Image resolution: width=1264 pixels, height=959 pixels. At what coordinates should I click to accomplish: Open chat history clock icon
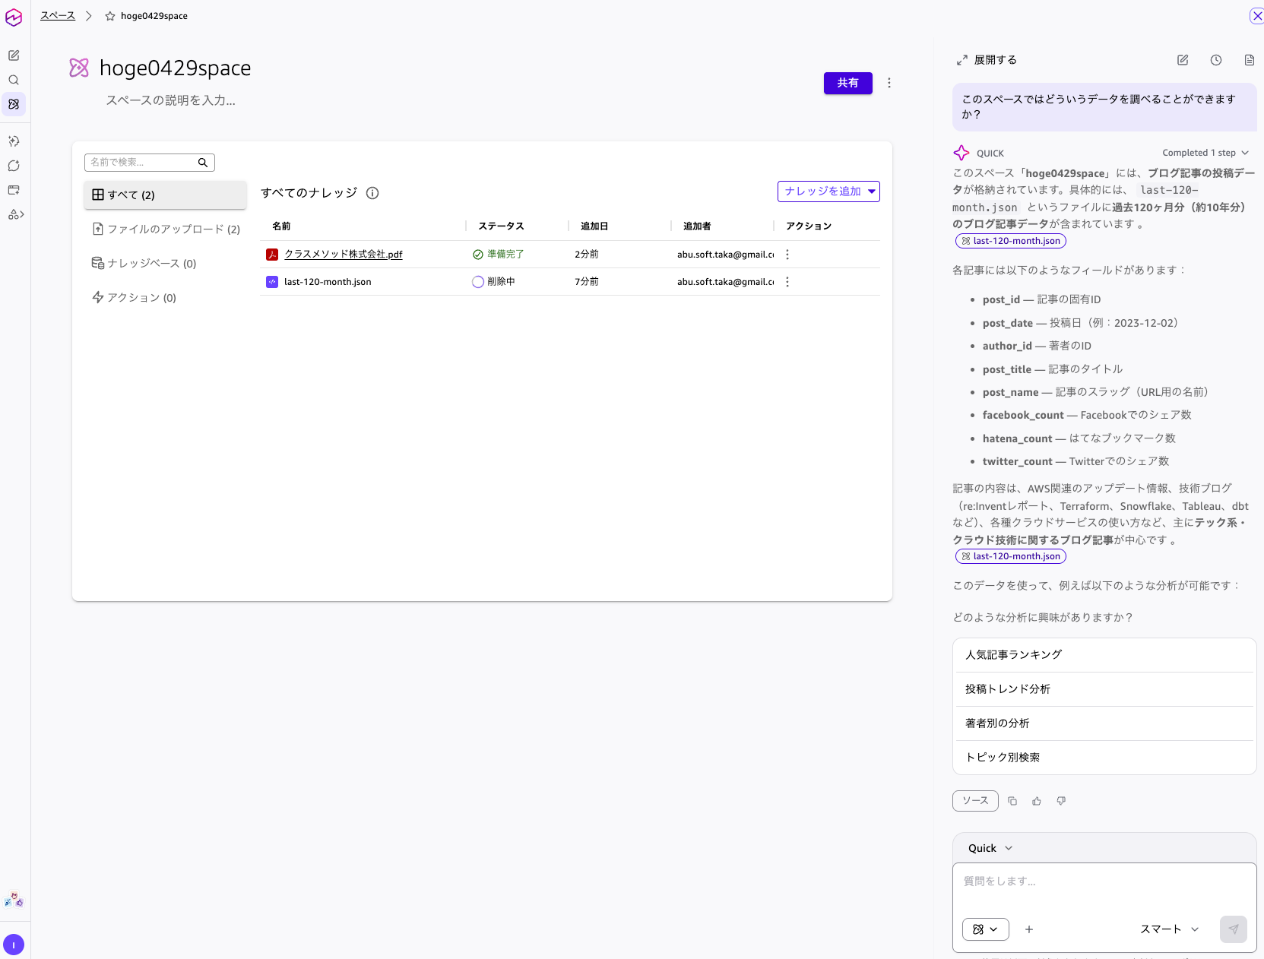click(1216, 60)
